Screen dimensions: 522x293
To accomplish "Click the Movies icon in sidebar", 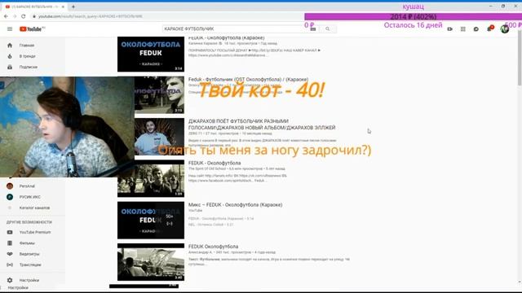I will coord(10,243).
